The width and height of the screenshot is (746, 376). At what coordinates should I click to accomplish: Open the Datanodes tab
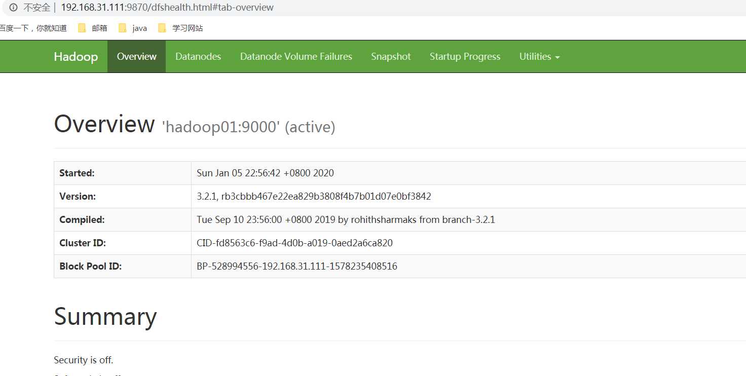click(x=198, y=57)
